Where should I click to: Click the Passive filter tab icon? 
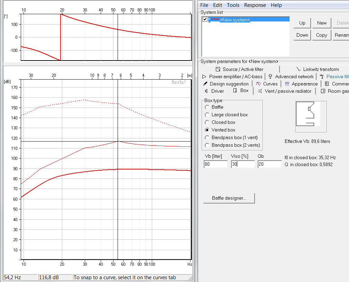322,76
